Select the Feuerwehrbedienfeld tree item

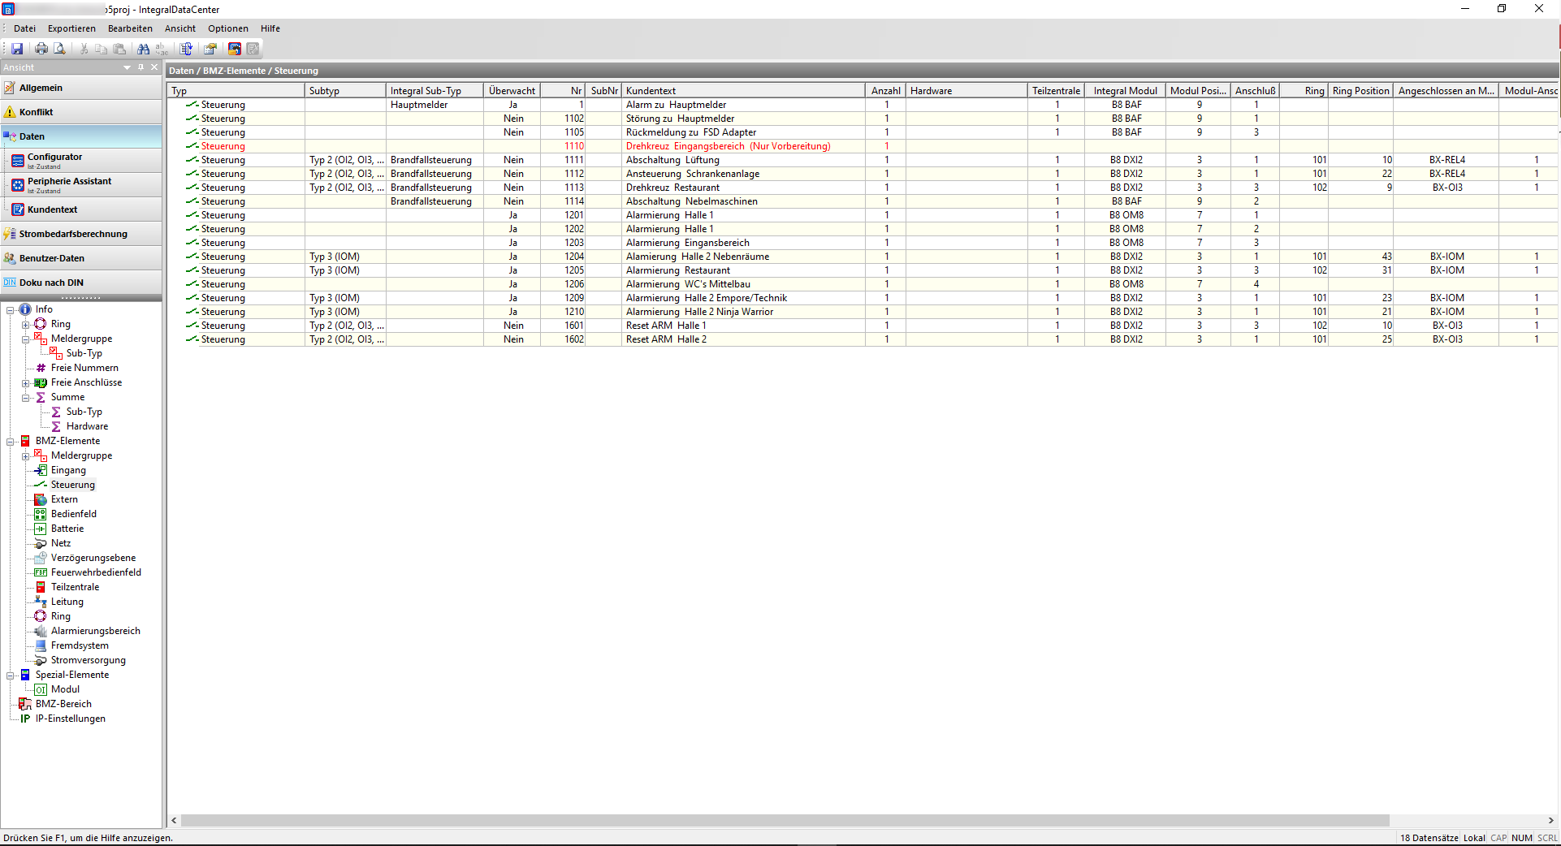(96, 572)
